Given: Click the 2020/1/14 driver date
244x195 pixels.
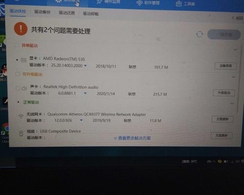Looking at the screenshot, I should [x=106, y=94].
